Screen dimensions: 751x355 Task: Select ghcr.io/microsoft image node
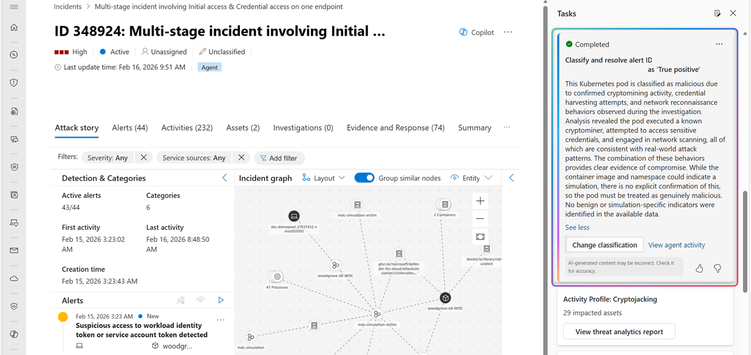[399, 254]
